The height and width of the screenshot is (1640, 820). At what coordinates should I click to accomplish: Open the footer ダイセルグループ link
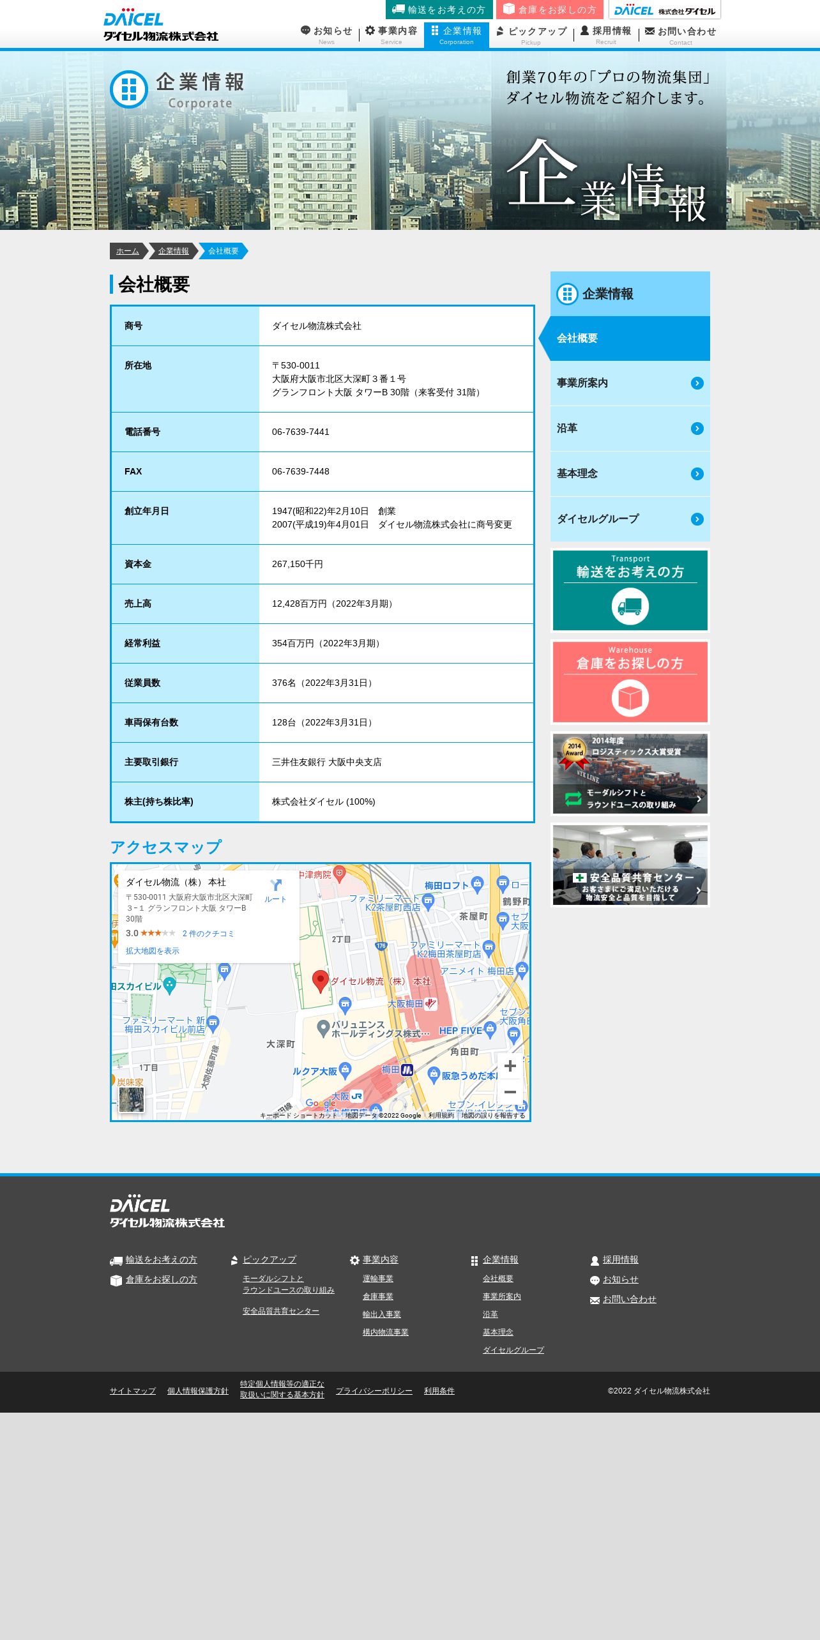513,1350
